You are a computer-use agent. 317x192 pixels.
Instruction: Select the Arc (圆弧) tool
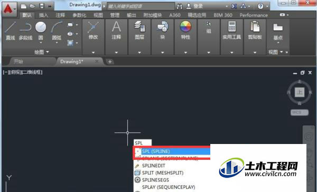coord(57,31)
